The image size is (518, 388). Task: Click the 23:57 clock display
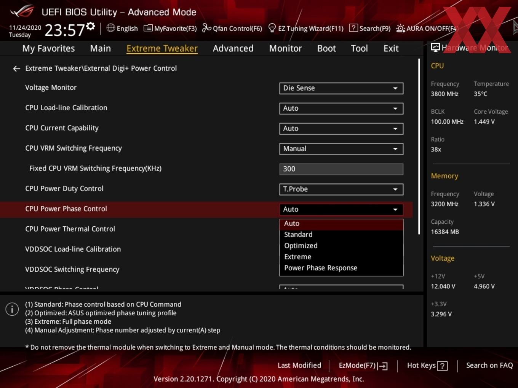click(x=64, y=30)
